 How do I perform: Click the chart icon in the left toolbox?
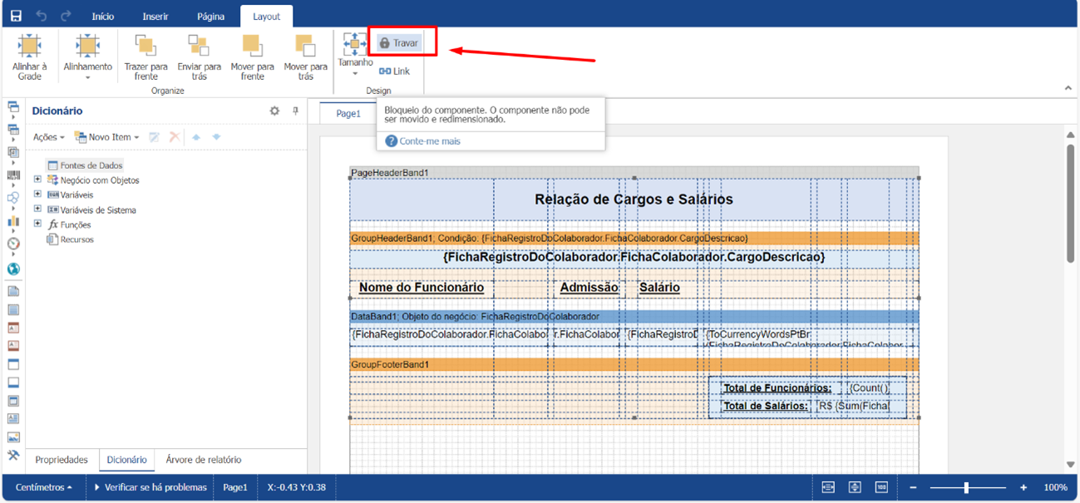point(13,221)
